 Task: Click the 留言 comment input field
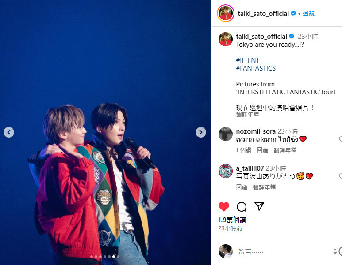tap(284, 252)
